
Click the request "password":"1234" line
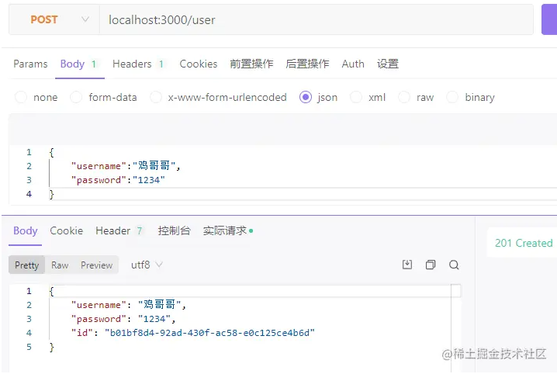pyautogui.click(x=118, y=180)
